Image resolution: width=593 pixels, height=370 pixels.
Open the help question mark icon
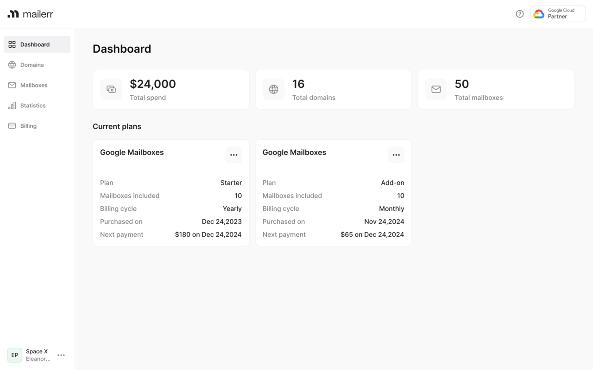click(520, 14)
